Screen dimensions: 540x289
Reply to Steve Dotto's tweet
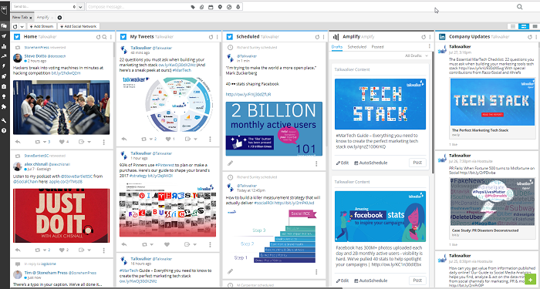[18, 142]
